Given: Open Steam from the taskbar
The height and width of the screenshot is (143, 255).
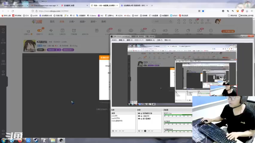Looking at the screenshot, I should (36, 140).
